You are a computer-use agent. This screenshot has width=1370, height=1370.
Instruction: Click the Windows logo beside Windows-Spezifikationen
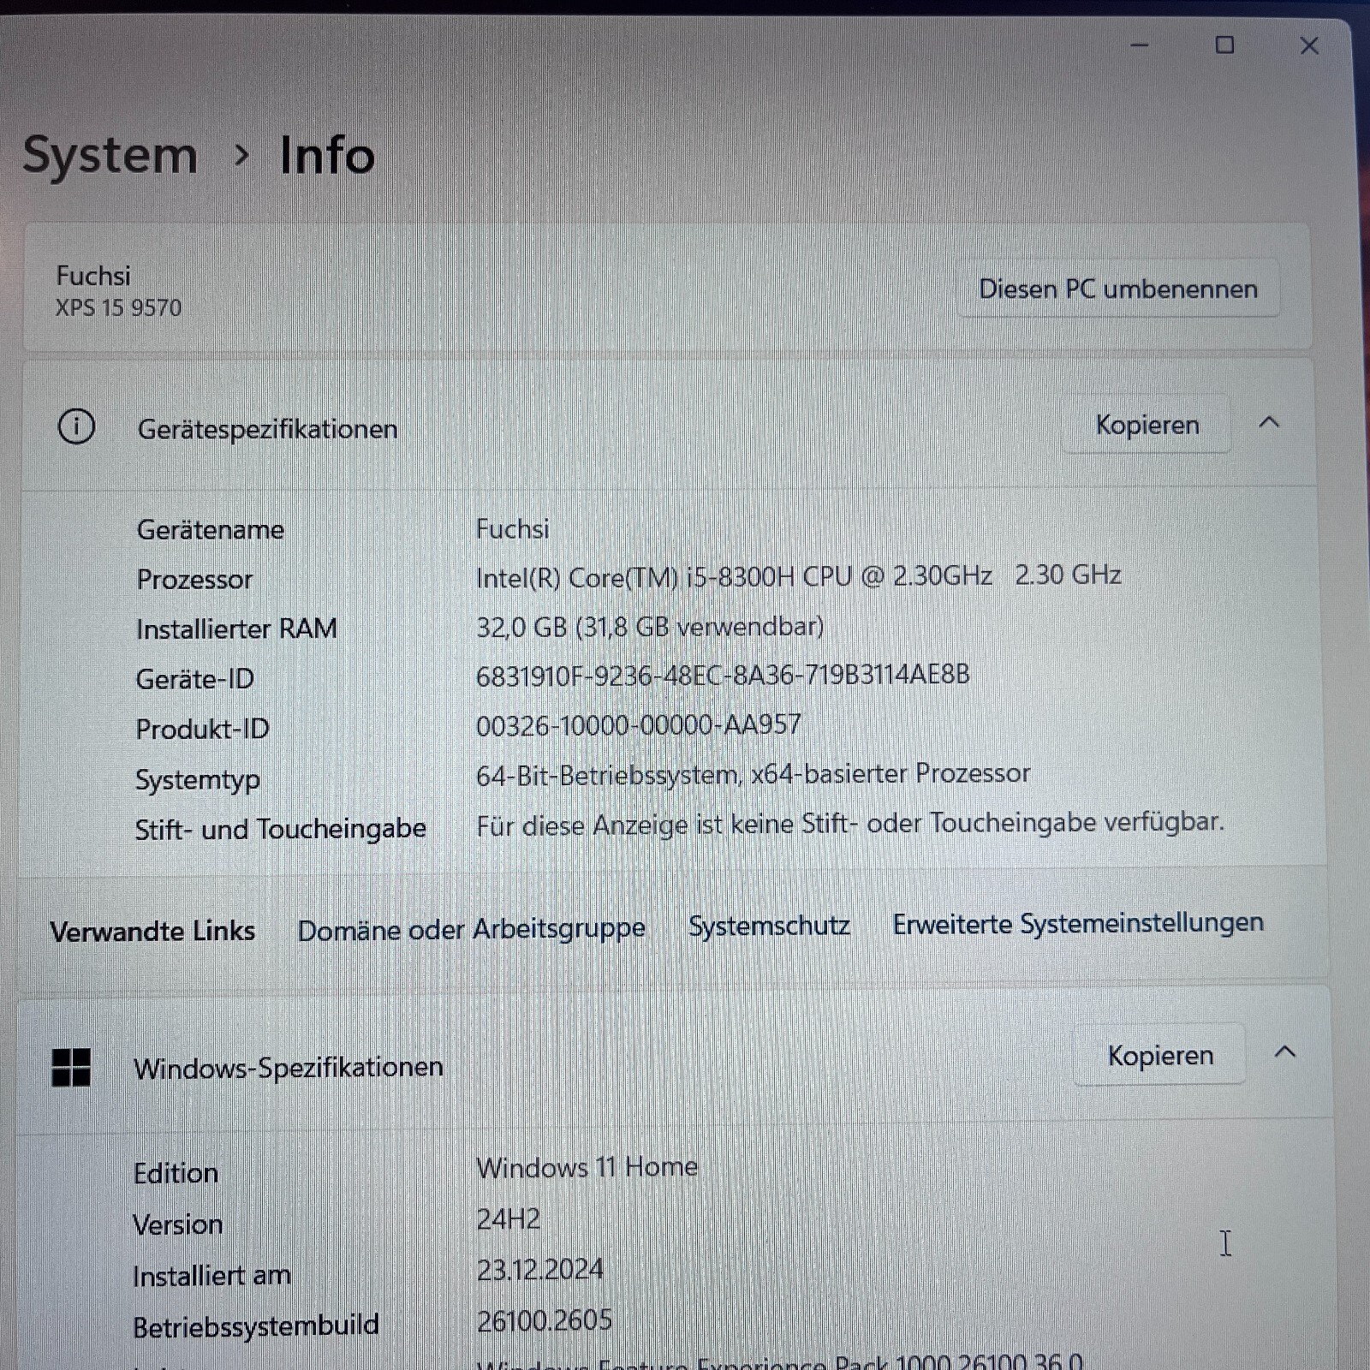pos(71,1068)
